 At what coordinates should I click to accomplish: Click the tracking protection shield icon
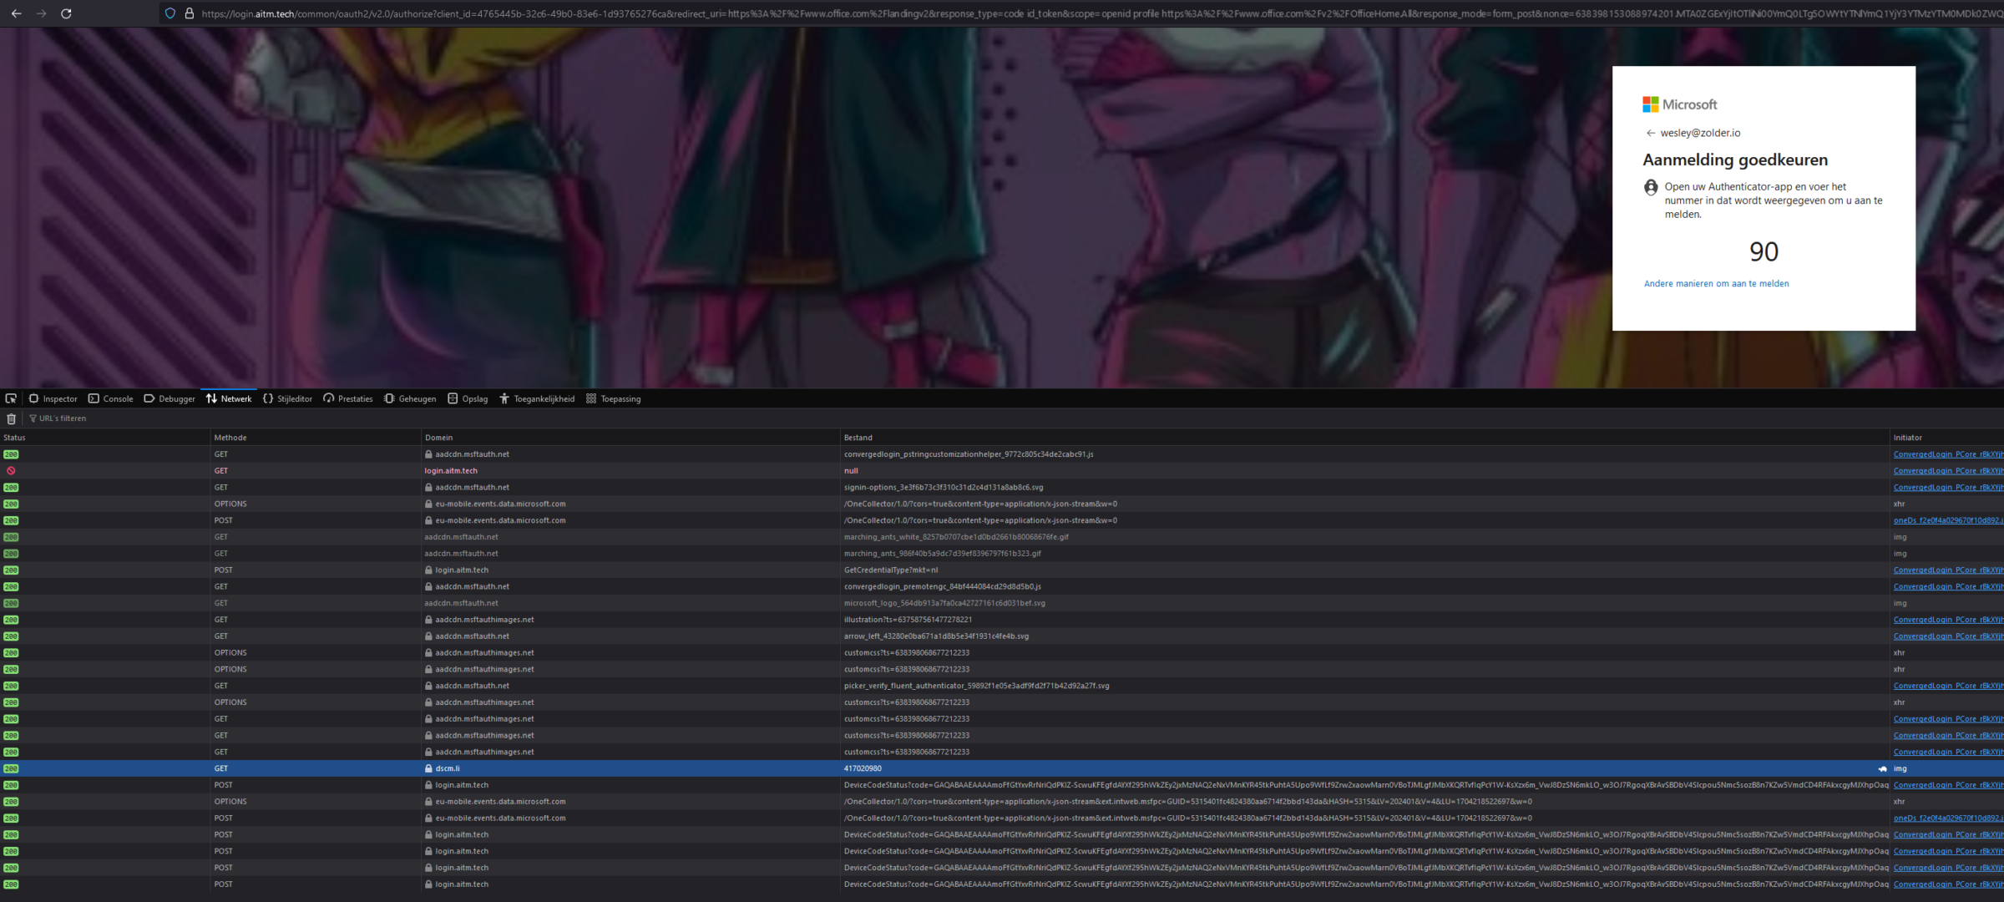(x=170, y=13)
